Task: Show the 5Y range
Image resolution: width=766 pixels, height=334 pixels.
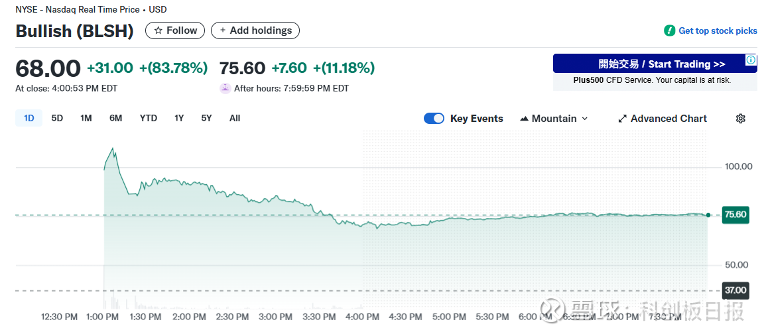Action: click(207, 118)
